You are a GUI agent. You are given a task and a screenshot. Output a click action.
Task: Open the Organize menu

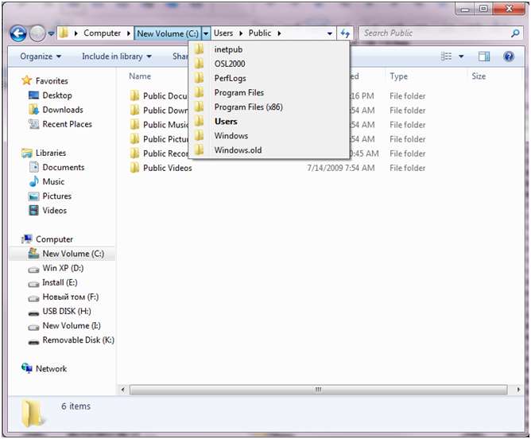41,56
